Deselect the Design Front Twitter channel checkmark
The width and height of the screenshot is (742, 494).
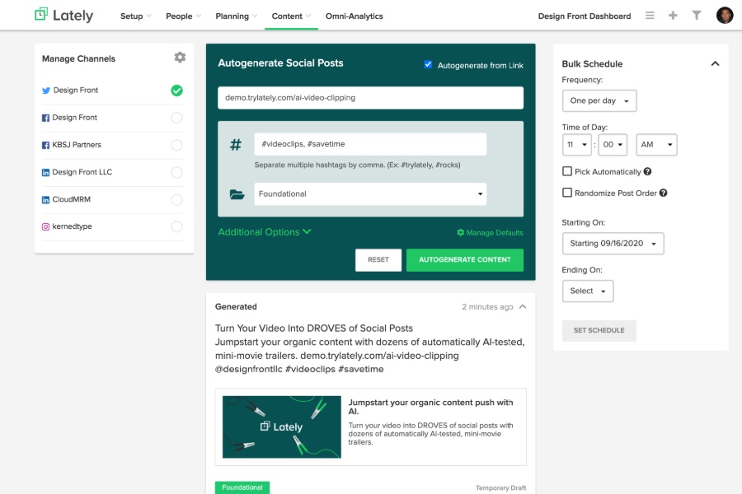(x=176, y=91)
